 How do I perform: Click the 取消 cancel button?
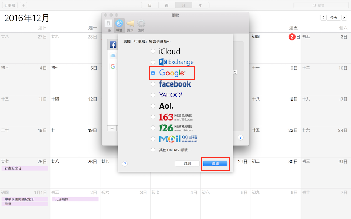[x=187, y=164]
